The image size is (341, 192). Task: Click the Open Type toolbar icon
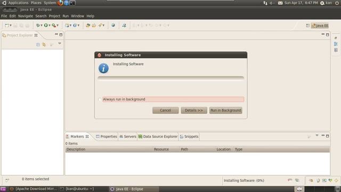pos(88,26)
